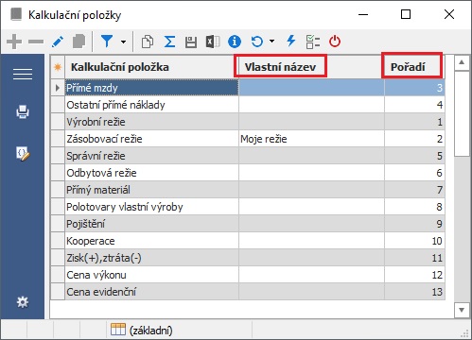The width and height of the screenshot is (472, 340).
Task: Open the checklist selection icon
Action: pos(313,42)
